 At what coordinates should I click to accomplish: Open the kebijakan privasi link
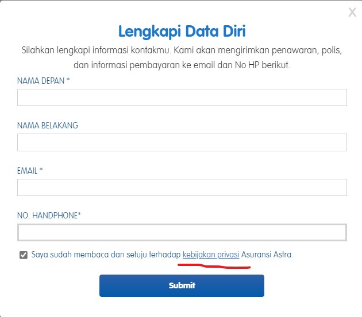coord(211,255)
